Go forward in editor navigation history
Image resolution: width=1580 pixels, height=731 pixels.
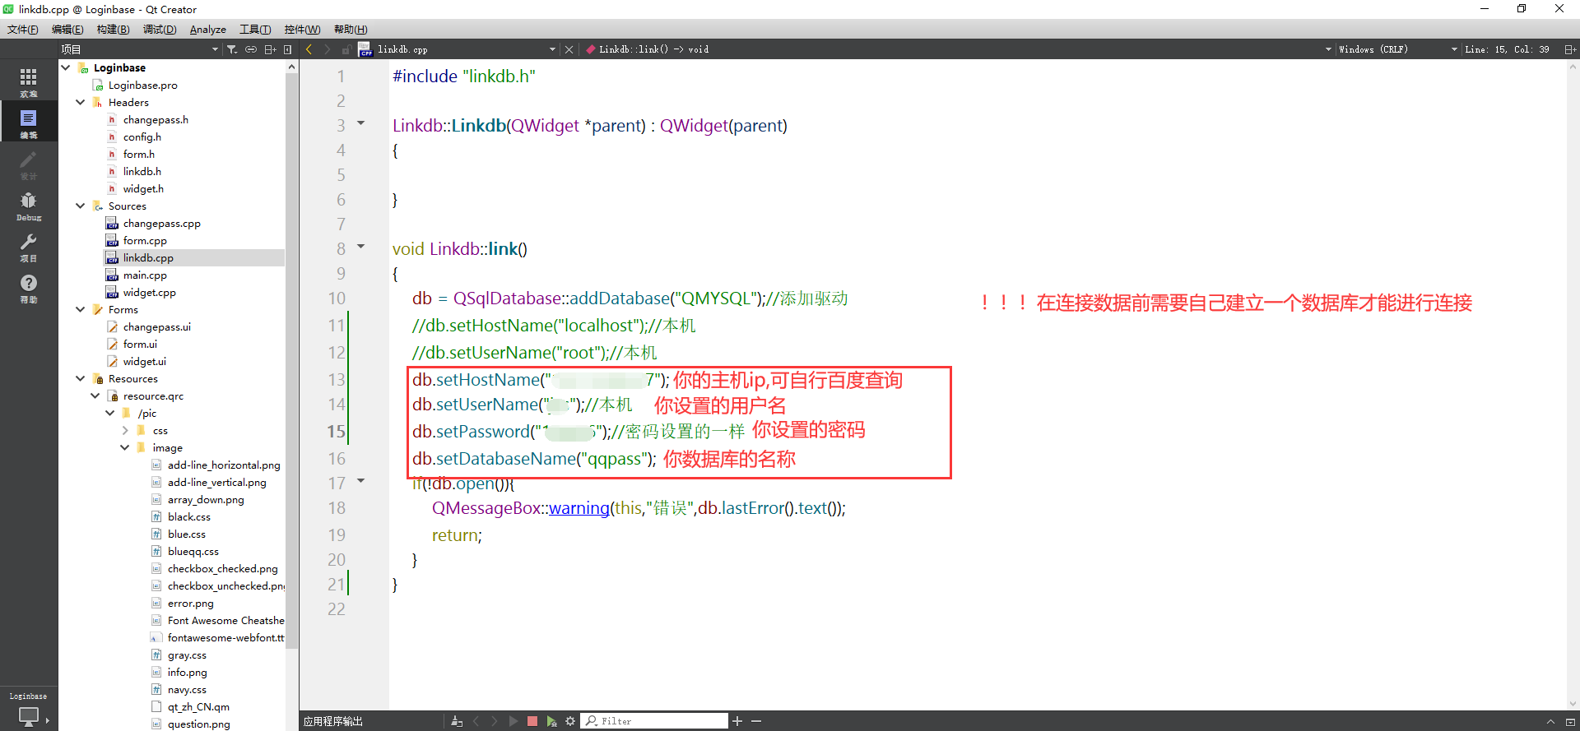click(x=328, y=49)
